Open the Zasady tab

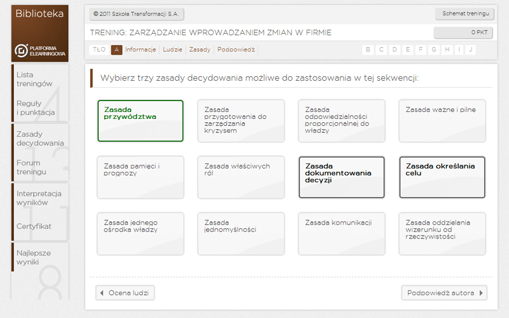pyautogui.click(x=200, y=50)
